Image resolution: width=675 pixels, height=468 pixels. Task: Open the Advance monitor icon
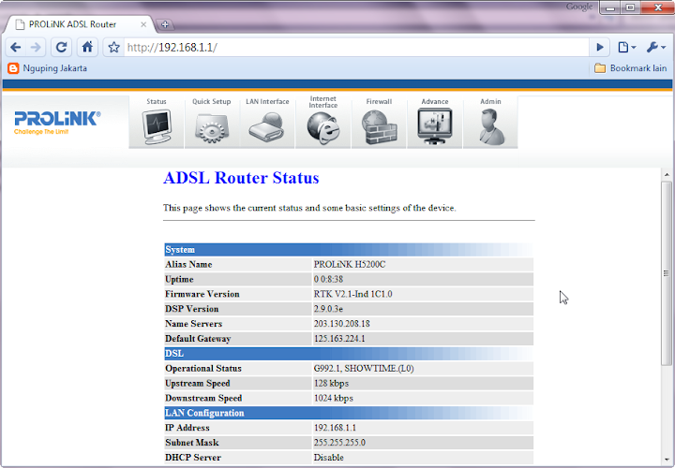435,126
